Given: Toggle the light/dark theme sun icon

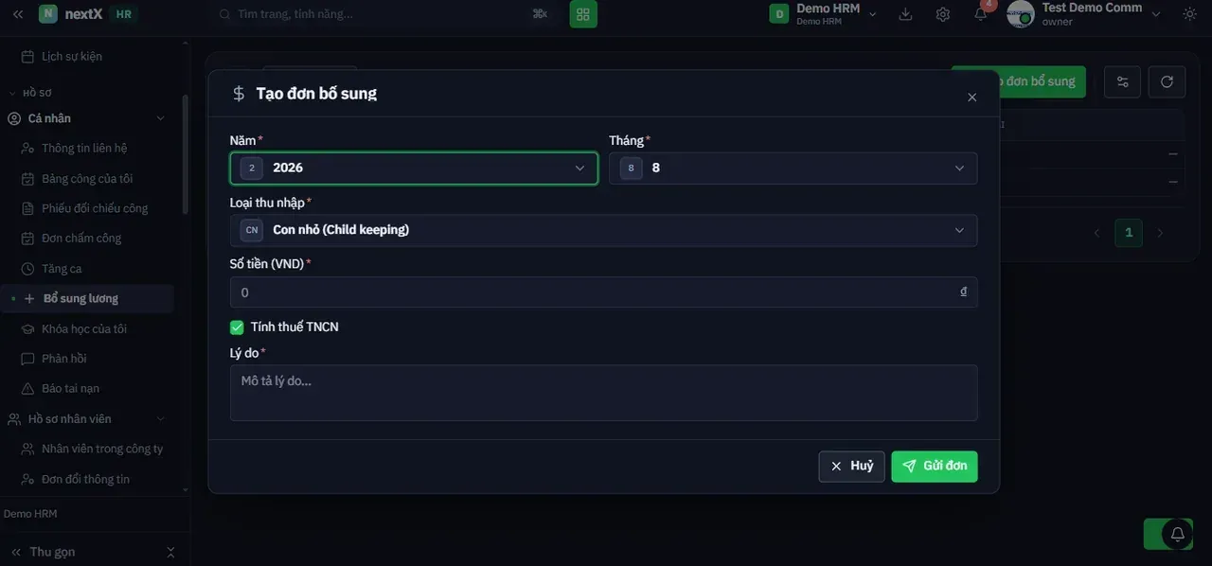Looking at the screenshot, I should (x=1190, y=14).
